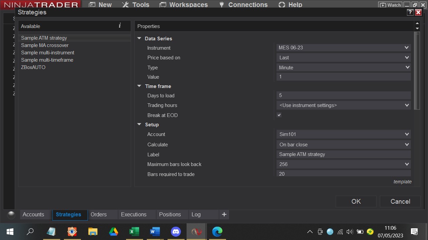Click the Label text field
The image size is (428, 240).
[344, 154]
